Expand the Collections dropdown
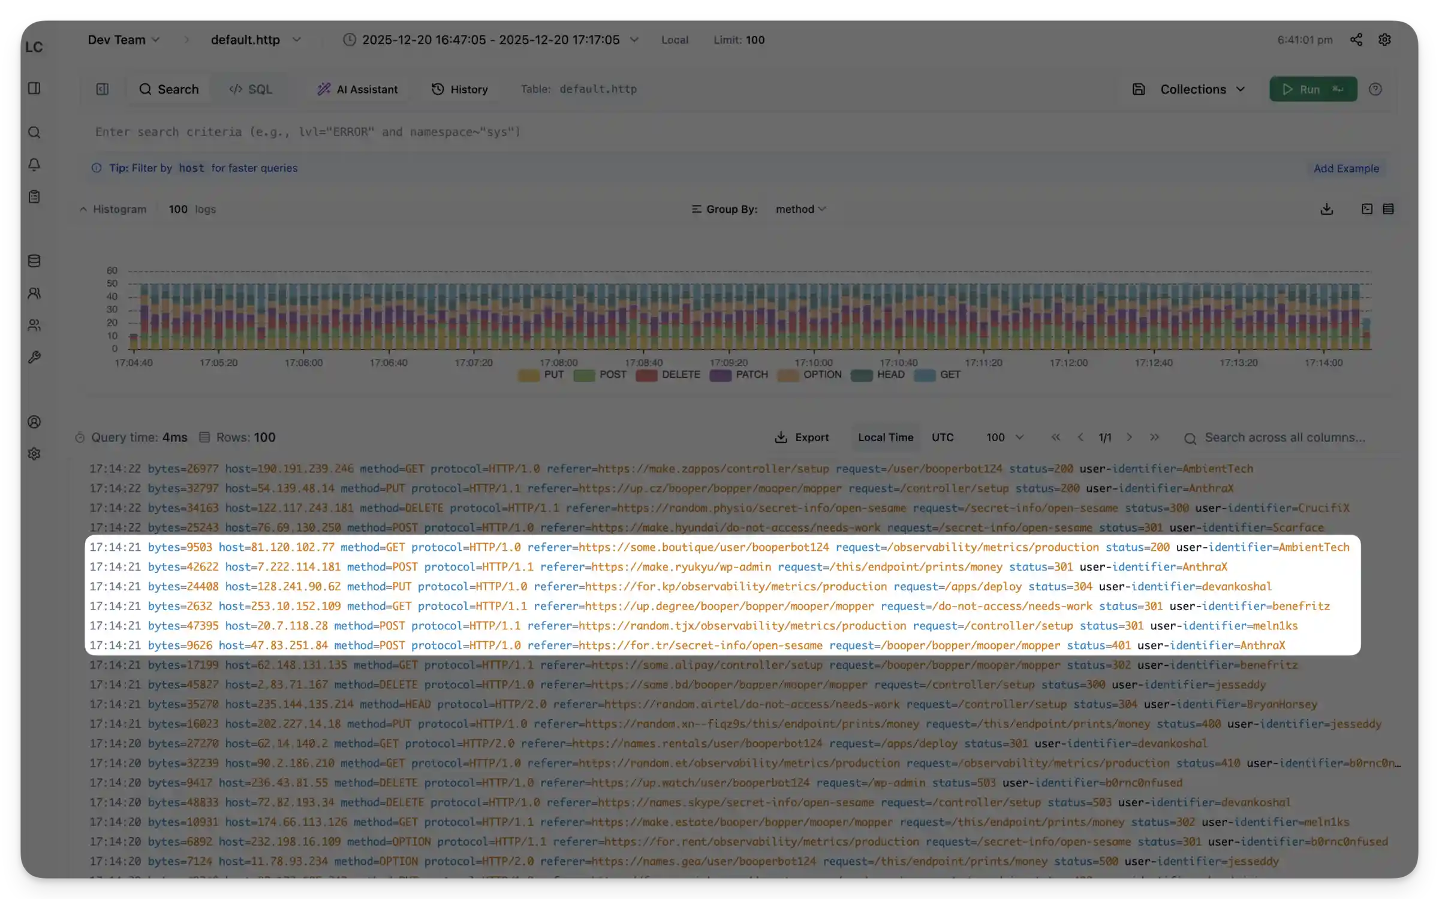The width and height of the screenshot is (1439, 899). tap(1202, 89)
